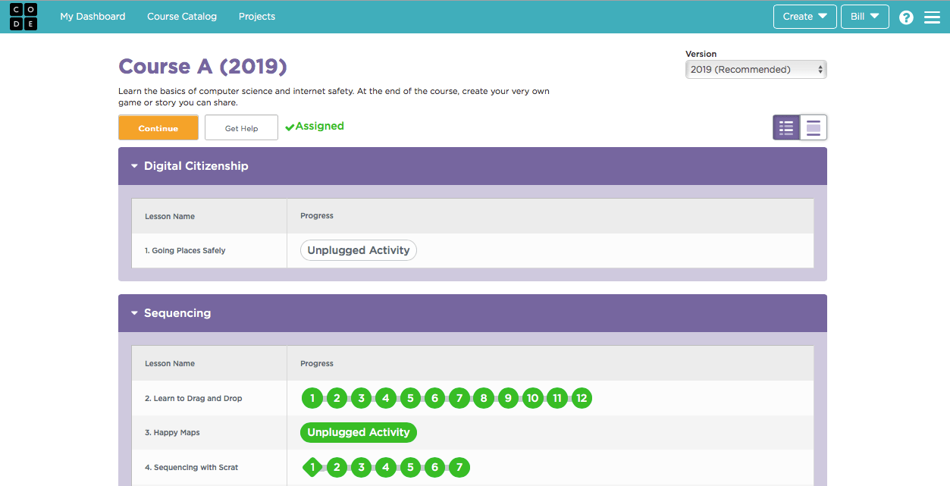Toggle the Assigned course status

click(314, 127)
